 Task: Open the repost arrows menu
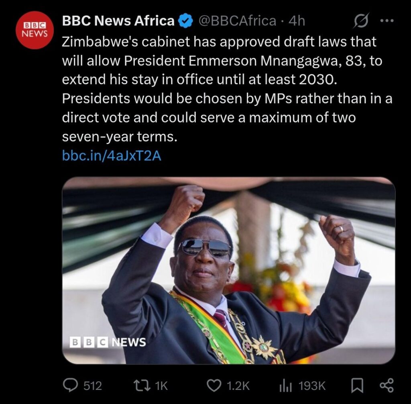tap(143, 386)
